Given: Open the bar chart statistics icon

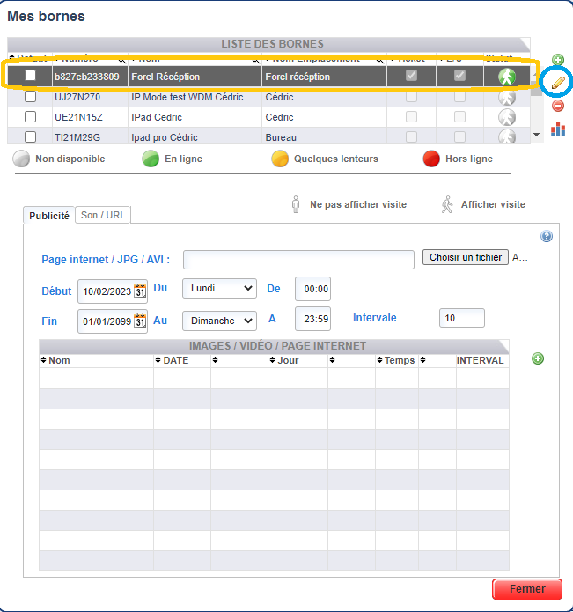Looking at the screenshot, I should tap(558, 129).
